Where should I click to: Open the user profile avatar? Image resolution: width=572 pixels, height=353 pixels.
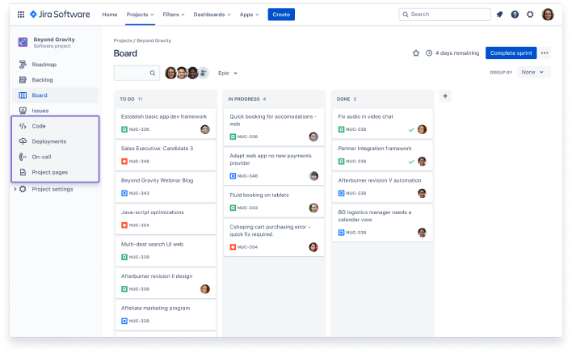pos(548,15)
